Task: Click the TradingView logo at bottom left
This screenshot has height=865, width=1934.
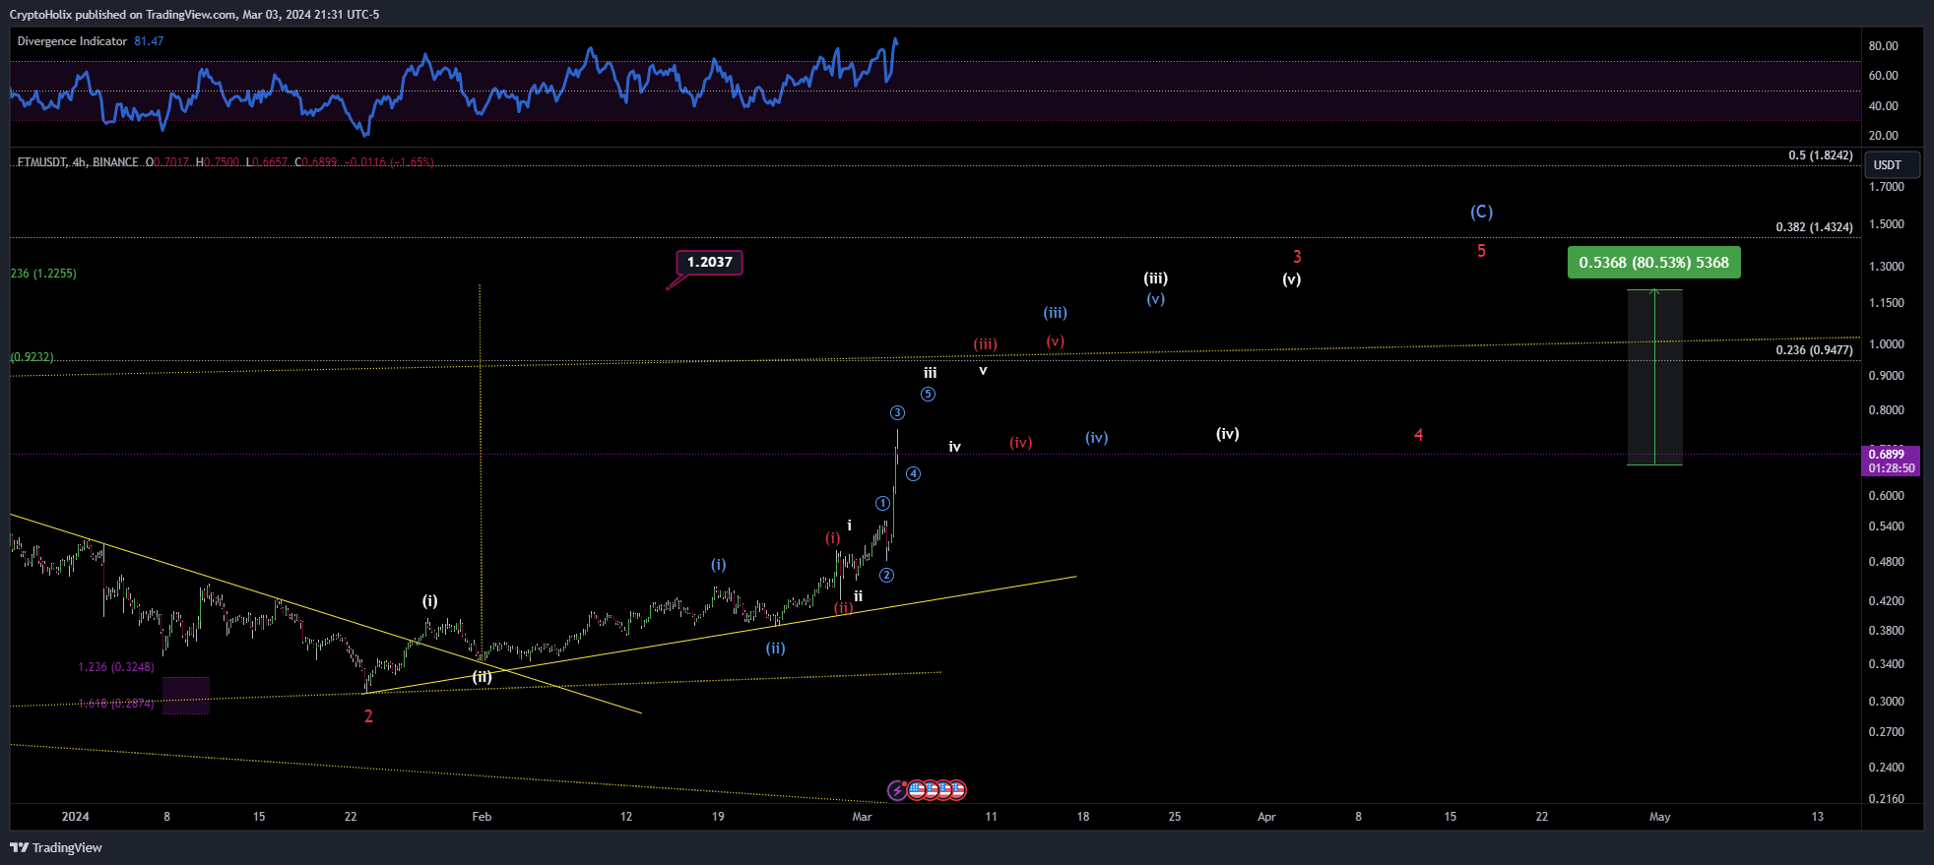Action: point(56,847)
